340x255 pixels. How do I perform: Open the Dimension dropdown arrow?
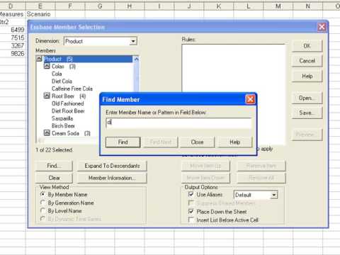133,41
